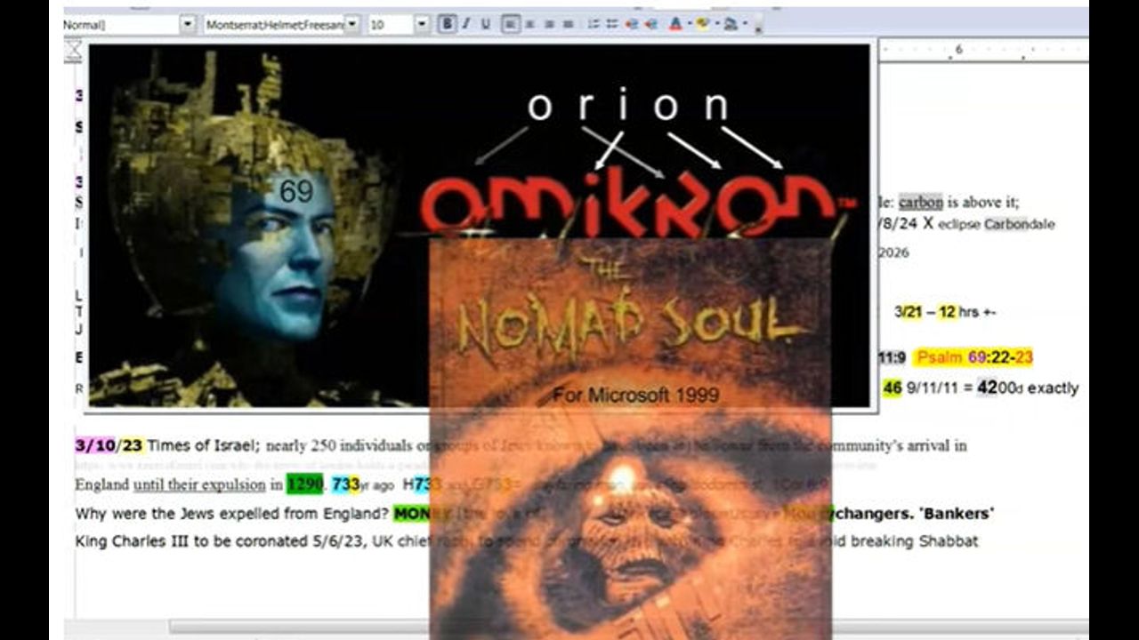This screenshot has width=1139, height=640.
Task: Turn on bulleted list
Action: 613,25
